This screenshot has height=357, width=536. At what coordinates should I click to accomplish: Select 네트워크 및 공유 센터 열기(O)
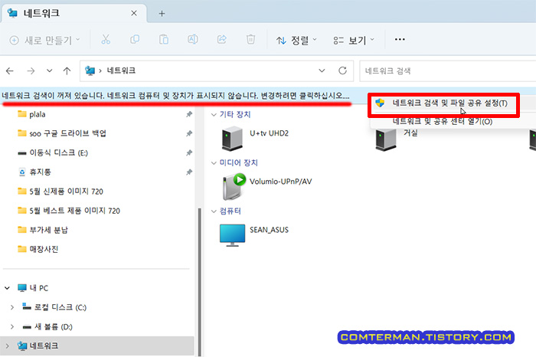(x=443, y=121)
